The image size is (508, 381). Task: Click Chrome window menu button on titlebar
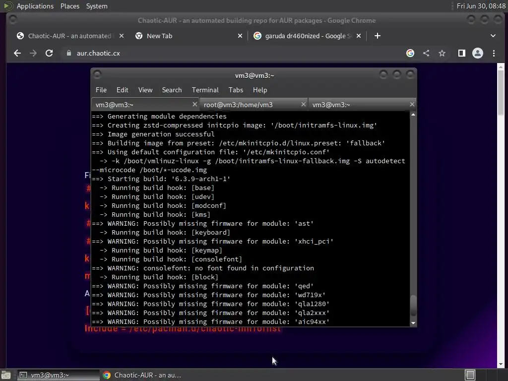point(13,20)
